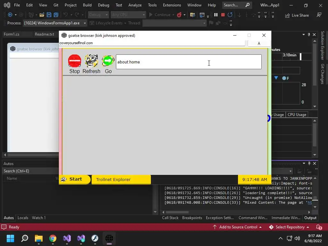Open the Git menu
The width and height of the screenshot is (328, 246).
click(x=56, y=5)
